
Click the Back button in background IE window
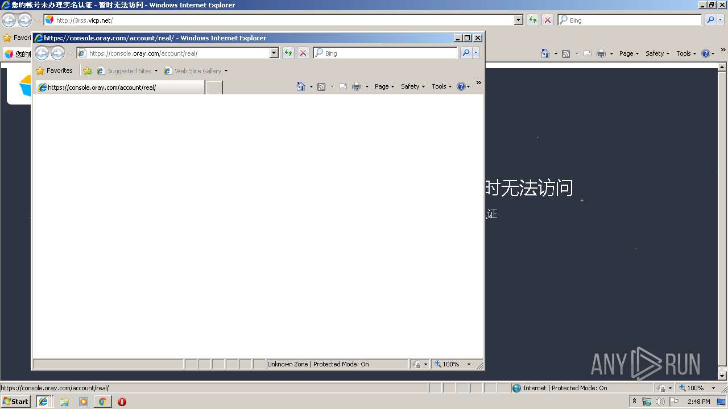click(9, 20)
